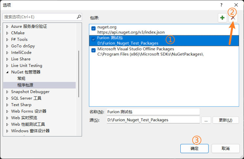244x159 pixels.
Task: Click the question mark help icon
Action: click(221, 5)
